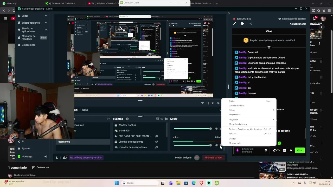Switch to Stream - Kick Dashboard browser tab
The width and height of the screenshot is (333, 187).
(63, 3)
